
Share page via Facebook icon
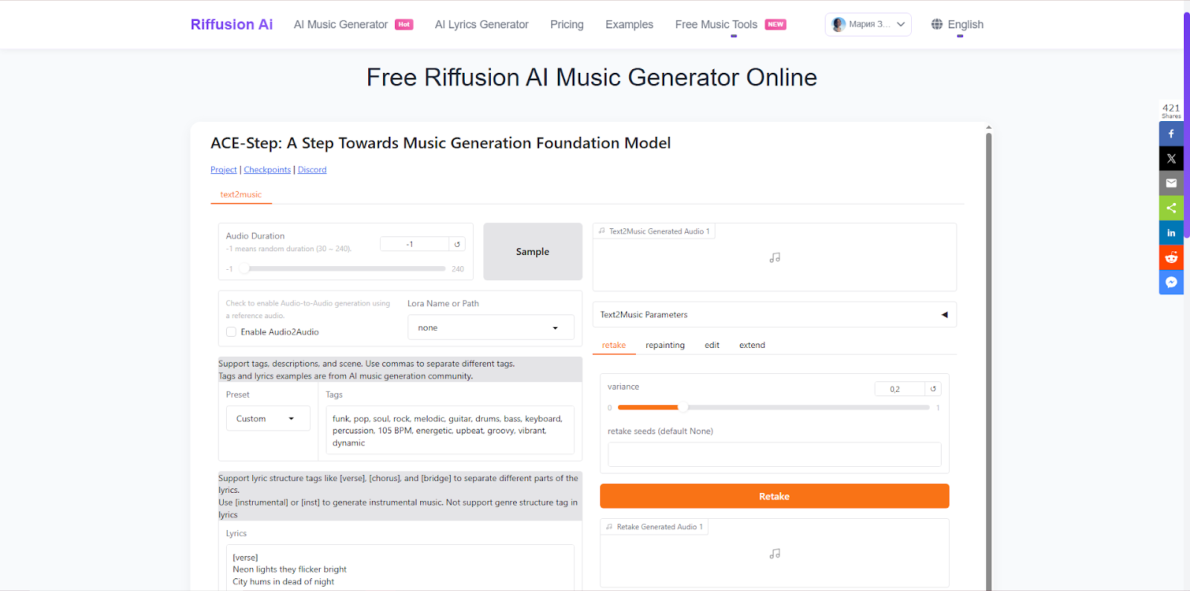tap(1171, 134)
